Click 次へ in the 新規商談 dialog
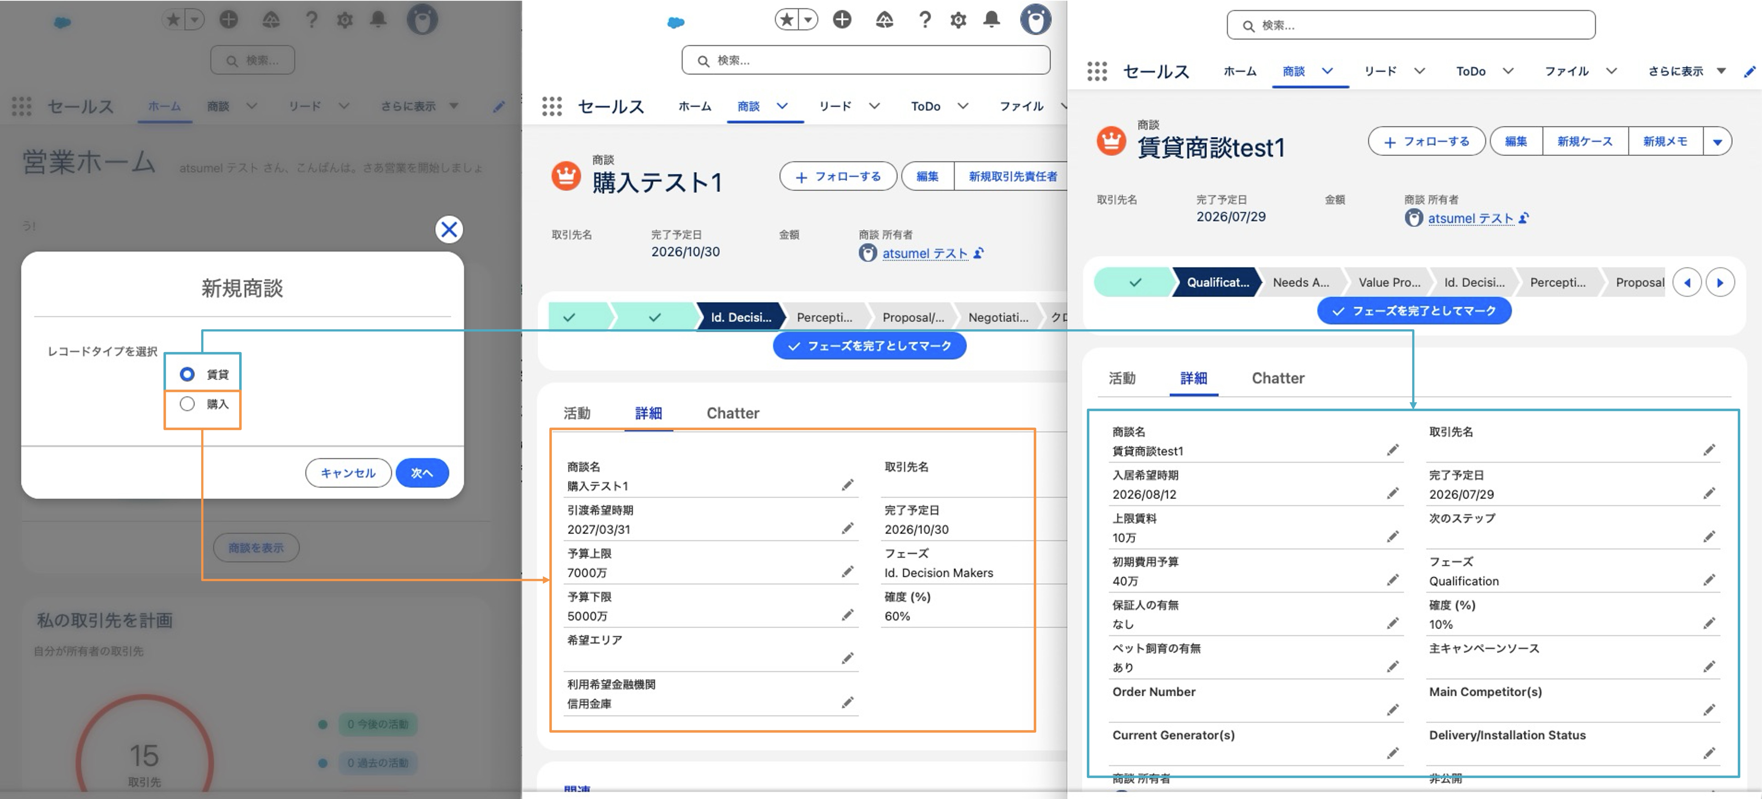 pos(422,473)
